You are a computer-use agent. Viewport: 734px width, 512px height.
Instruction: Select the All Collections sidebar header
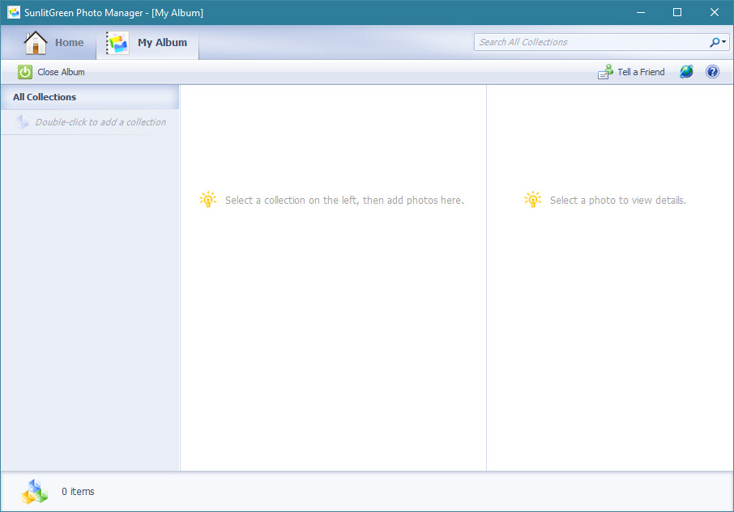tap(45, 97)
